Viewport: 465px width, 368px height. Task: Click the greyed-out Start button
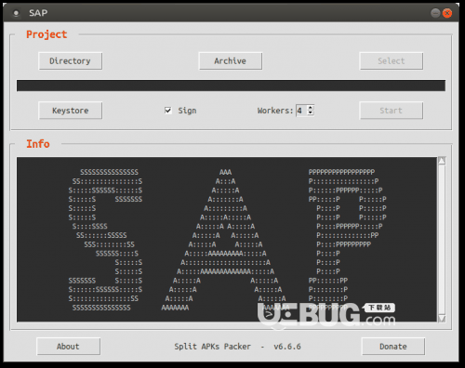click(392, 111)
